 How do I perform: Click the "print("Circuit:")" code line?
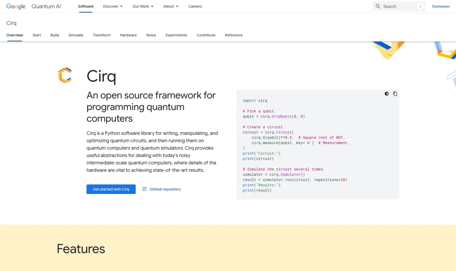tap(262, 154)
